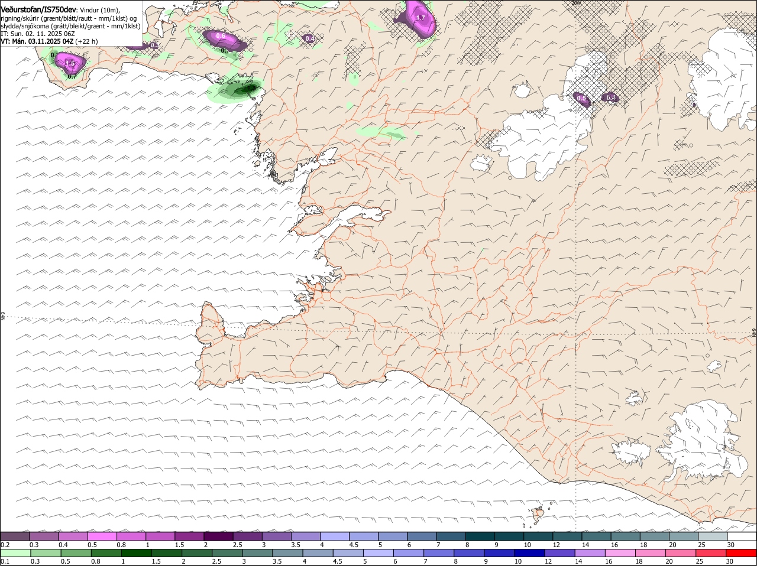757x566 pixels.
Task: Select upper legend swatch starting at 12
Action: tap(568, 536)
